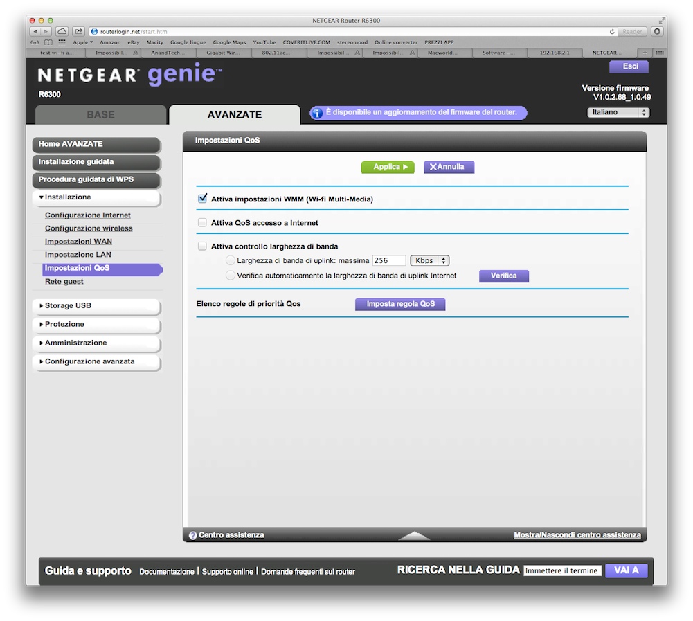Select Impostazioni QoS in sidebar

102,269
